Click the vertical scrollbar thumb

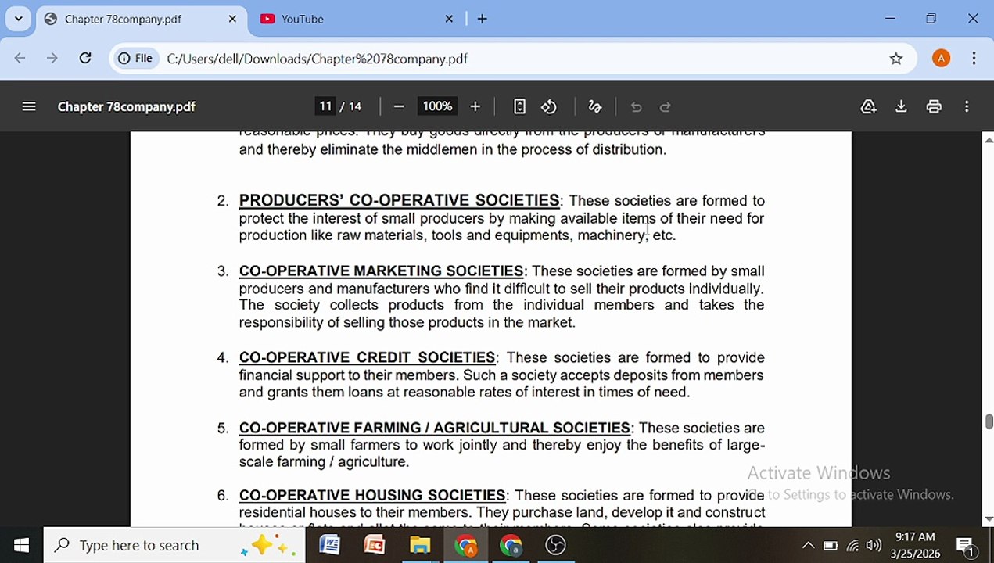pos(989,421)
